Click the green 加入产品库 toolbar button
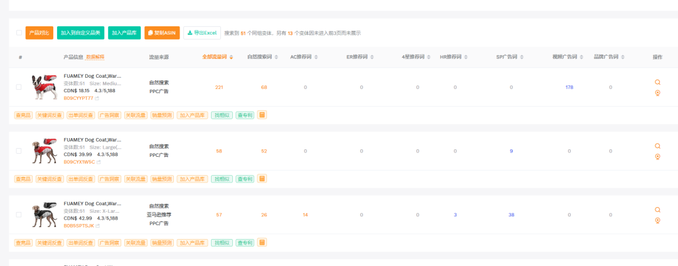678x266 pixels. [x=124, y=33]
